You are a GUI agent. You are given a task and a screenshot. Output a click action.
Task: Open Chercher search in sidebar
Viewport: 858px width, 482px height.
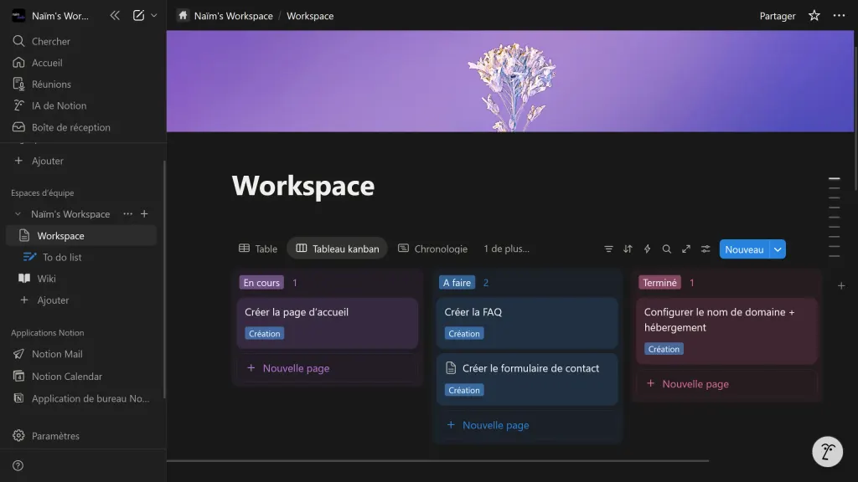click(x=83, y=41)
